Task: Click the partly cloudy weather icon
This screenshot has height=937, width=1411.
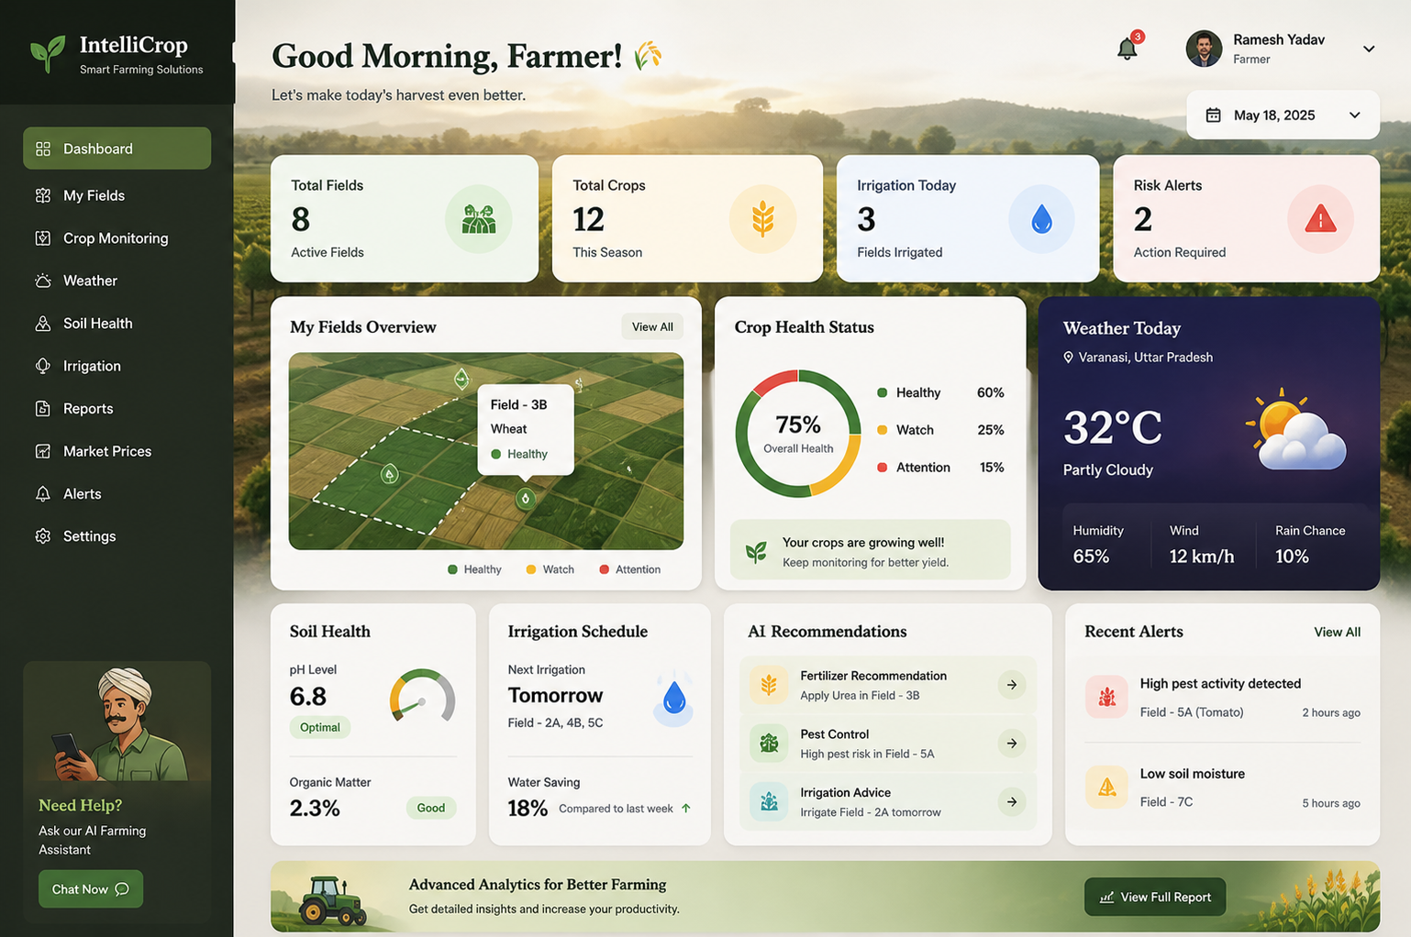Action: pos(1296,429)
